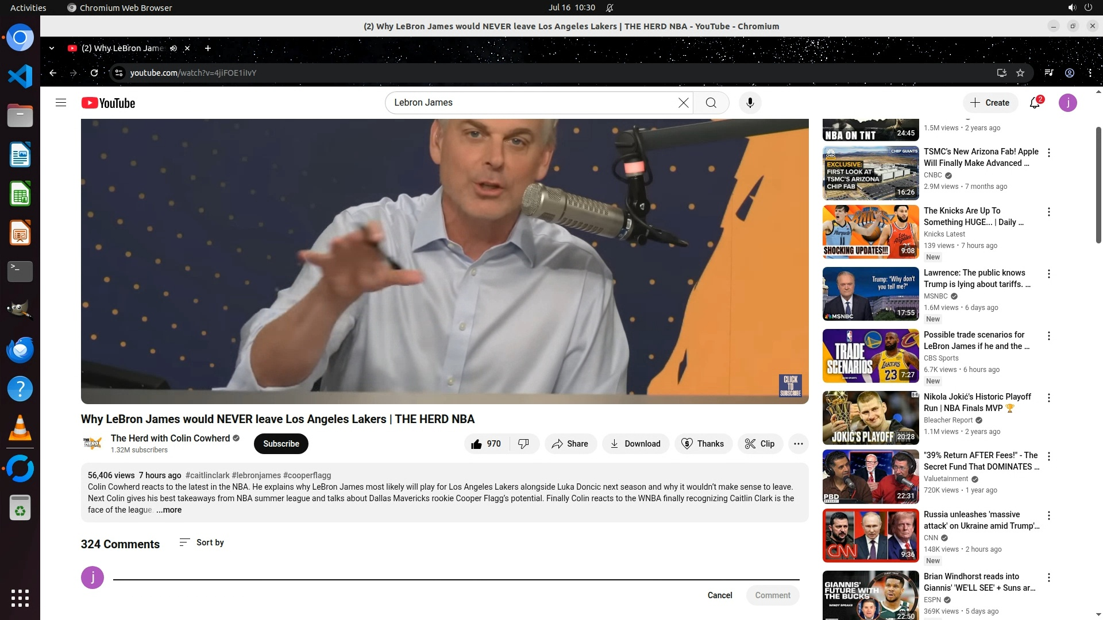Bookmark this page with star icon
The image size is (1103, 620).
click(x=1020, y=73)
